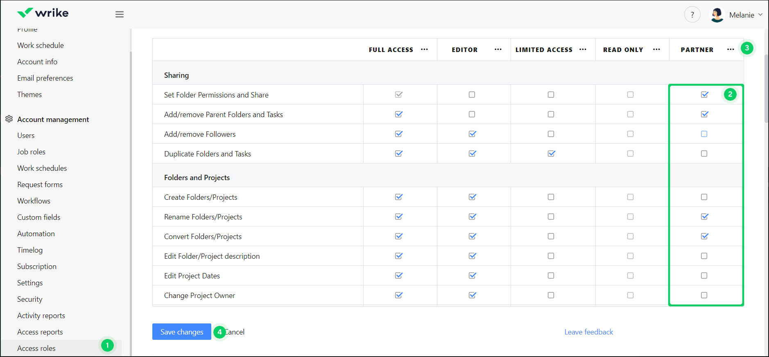
Task: Open Access roles in sidebar
Action: pos(36,348)
